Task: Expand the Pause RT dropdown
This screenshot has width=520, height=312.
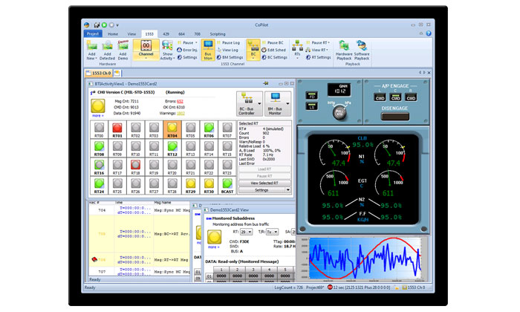Action: (328, 43)
